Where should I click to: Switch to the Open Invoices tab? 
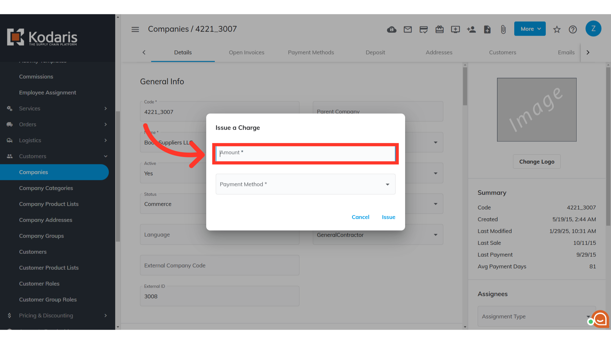pyautogui.click(x=246, y=52)
